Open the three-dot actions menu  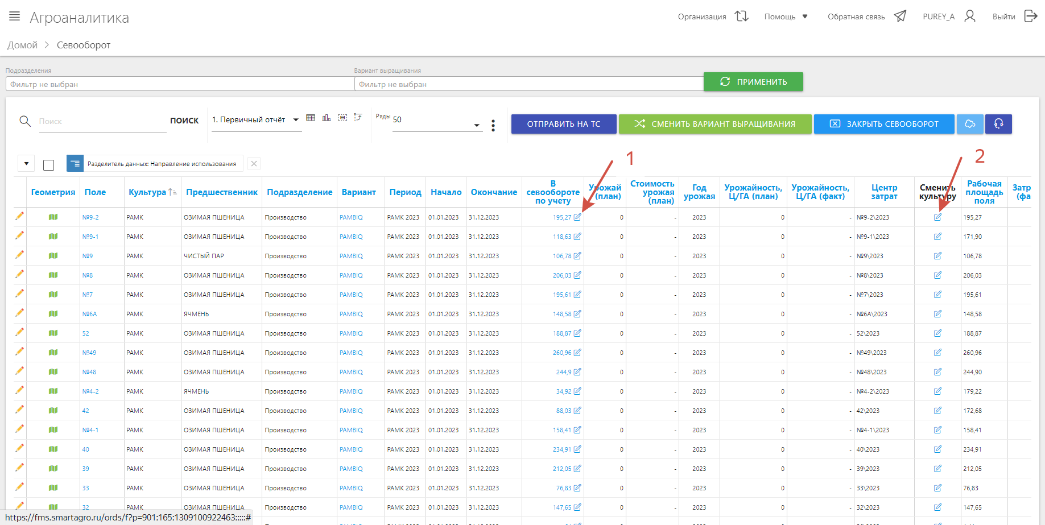pos(493,126)
